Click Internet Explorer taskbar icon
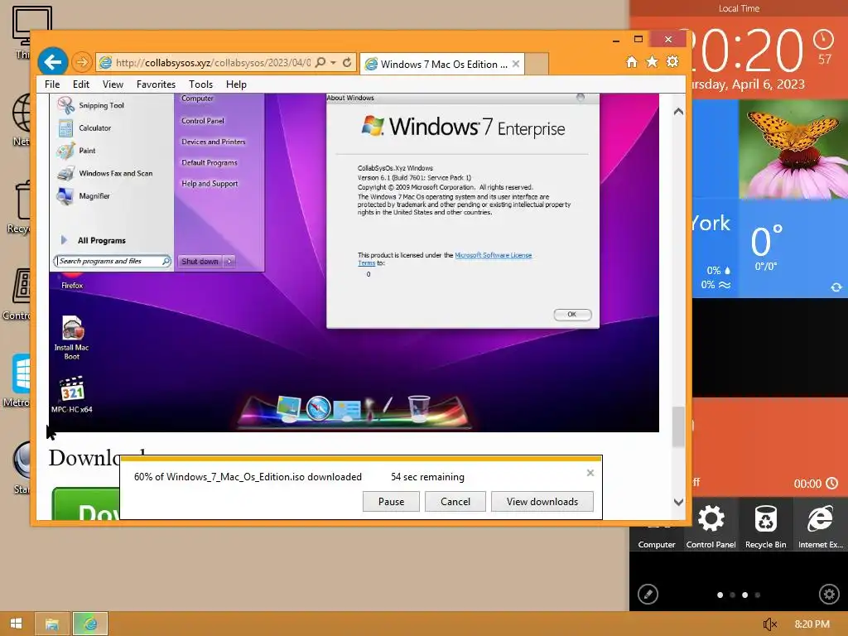Screen dimensions: 848x636 pyautogui.click(x=90, y=624)
